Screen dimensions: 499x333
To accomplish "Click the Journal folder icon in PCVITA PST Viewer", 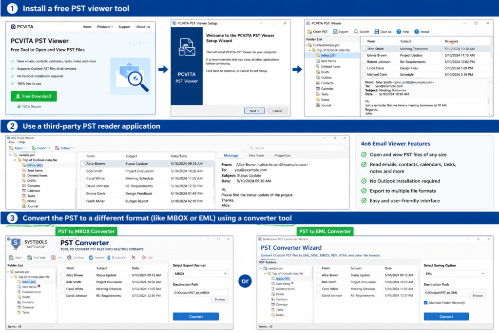I will (318, 105).
